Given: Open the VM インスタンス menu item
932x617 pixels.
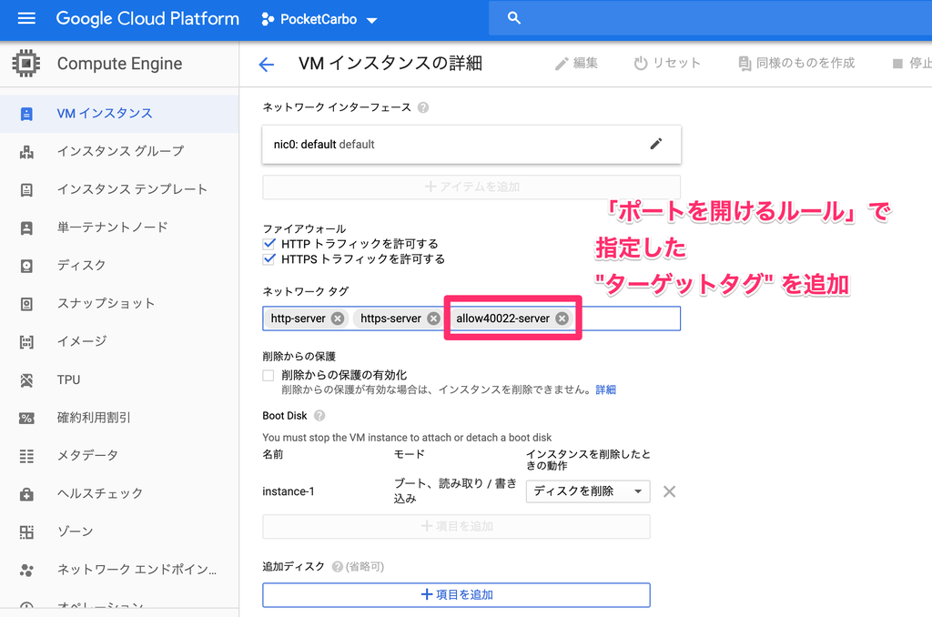Looking at the screenshot, I should (119, 114).
